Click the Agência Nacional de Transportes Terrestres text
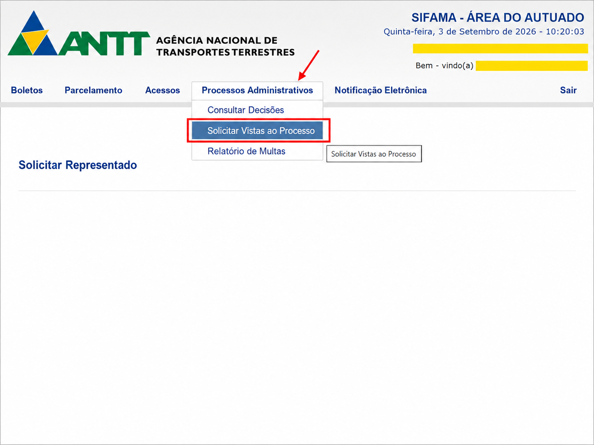The image size is (594, 445). click(x=225, y=46)
